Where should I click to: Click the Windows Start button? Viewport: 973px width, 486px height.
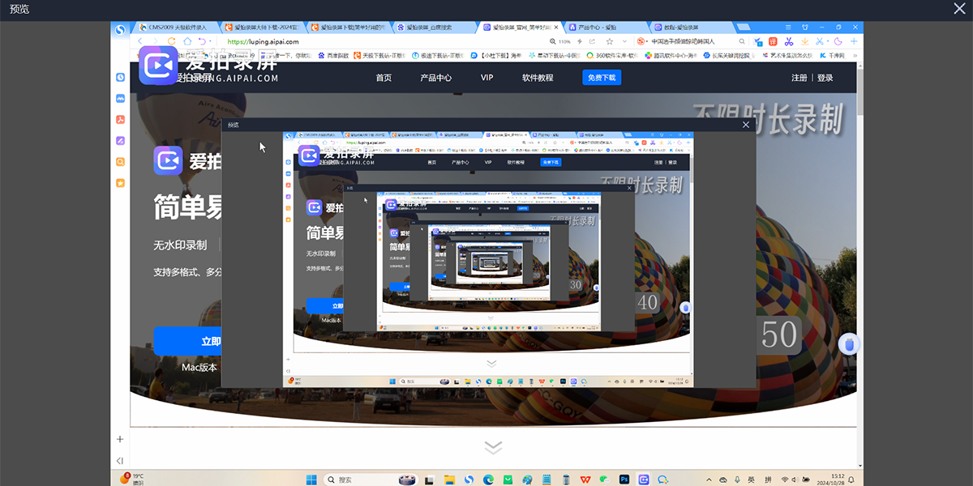pos(311,480)
